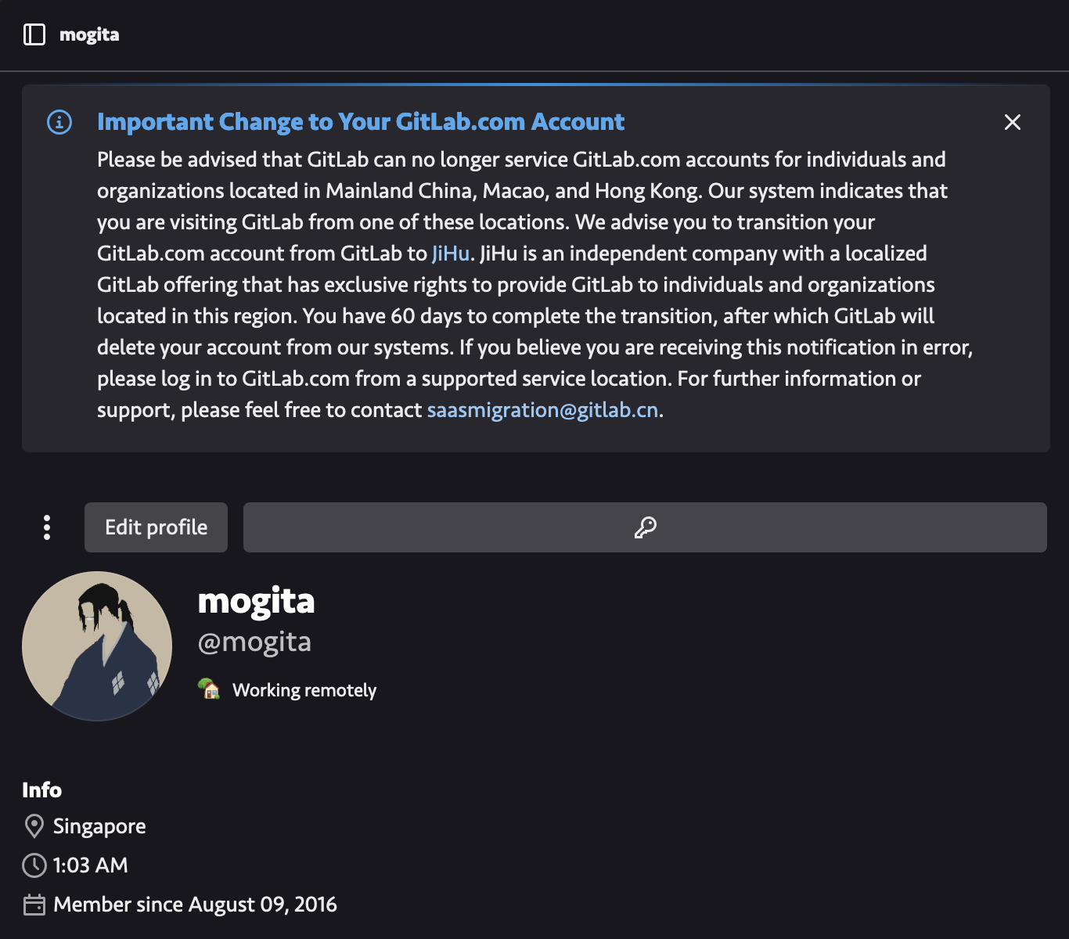Click the saasmigration@gitlab.cn email link

coord(542,410)
